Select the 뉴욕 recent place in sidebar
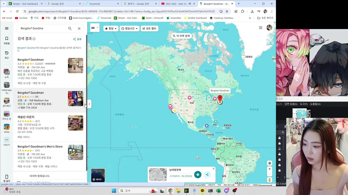 coord(7,73)
